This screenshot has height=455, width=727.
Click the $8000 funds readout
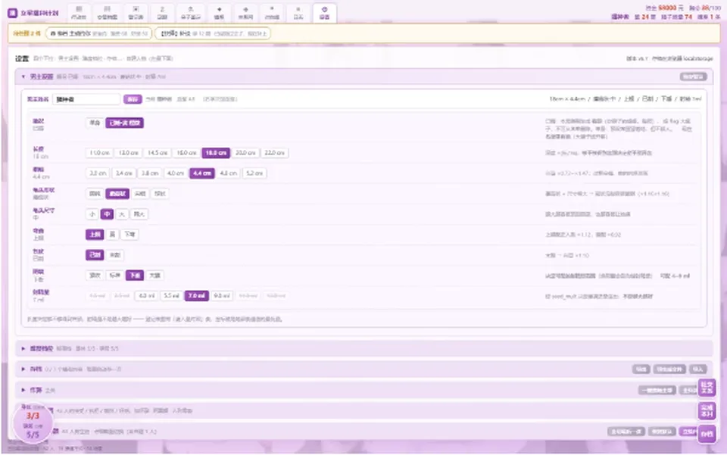(x=664, y=8)
